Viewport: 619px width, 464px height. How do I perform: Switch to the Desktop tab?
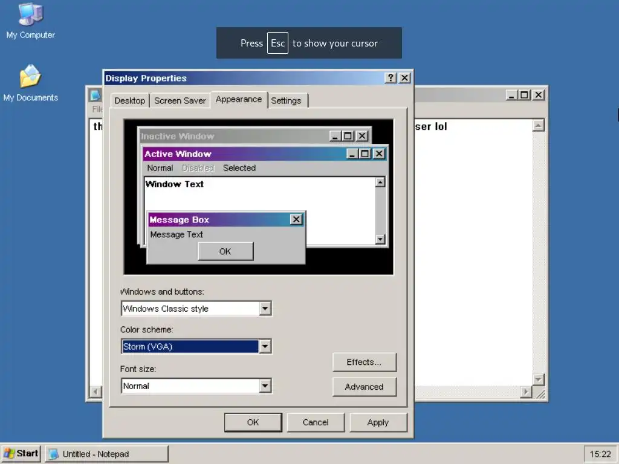(x=129, y=101)
